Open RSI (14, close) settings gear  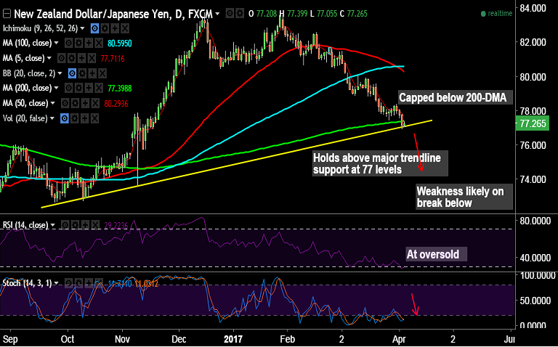pyautogui.click(x=75, y=225)
